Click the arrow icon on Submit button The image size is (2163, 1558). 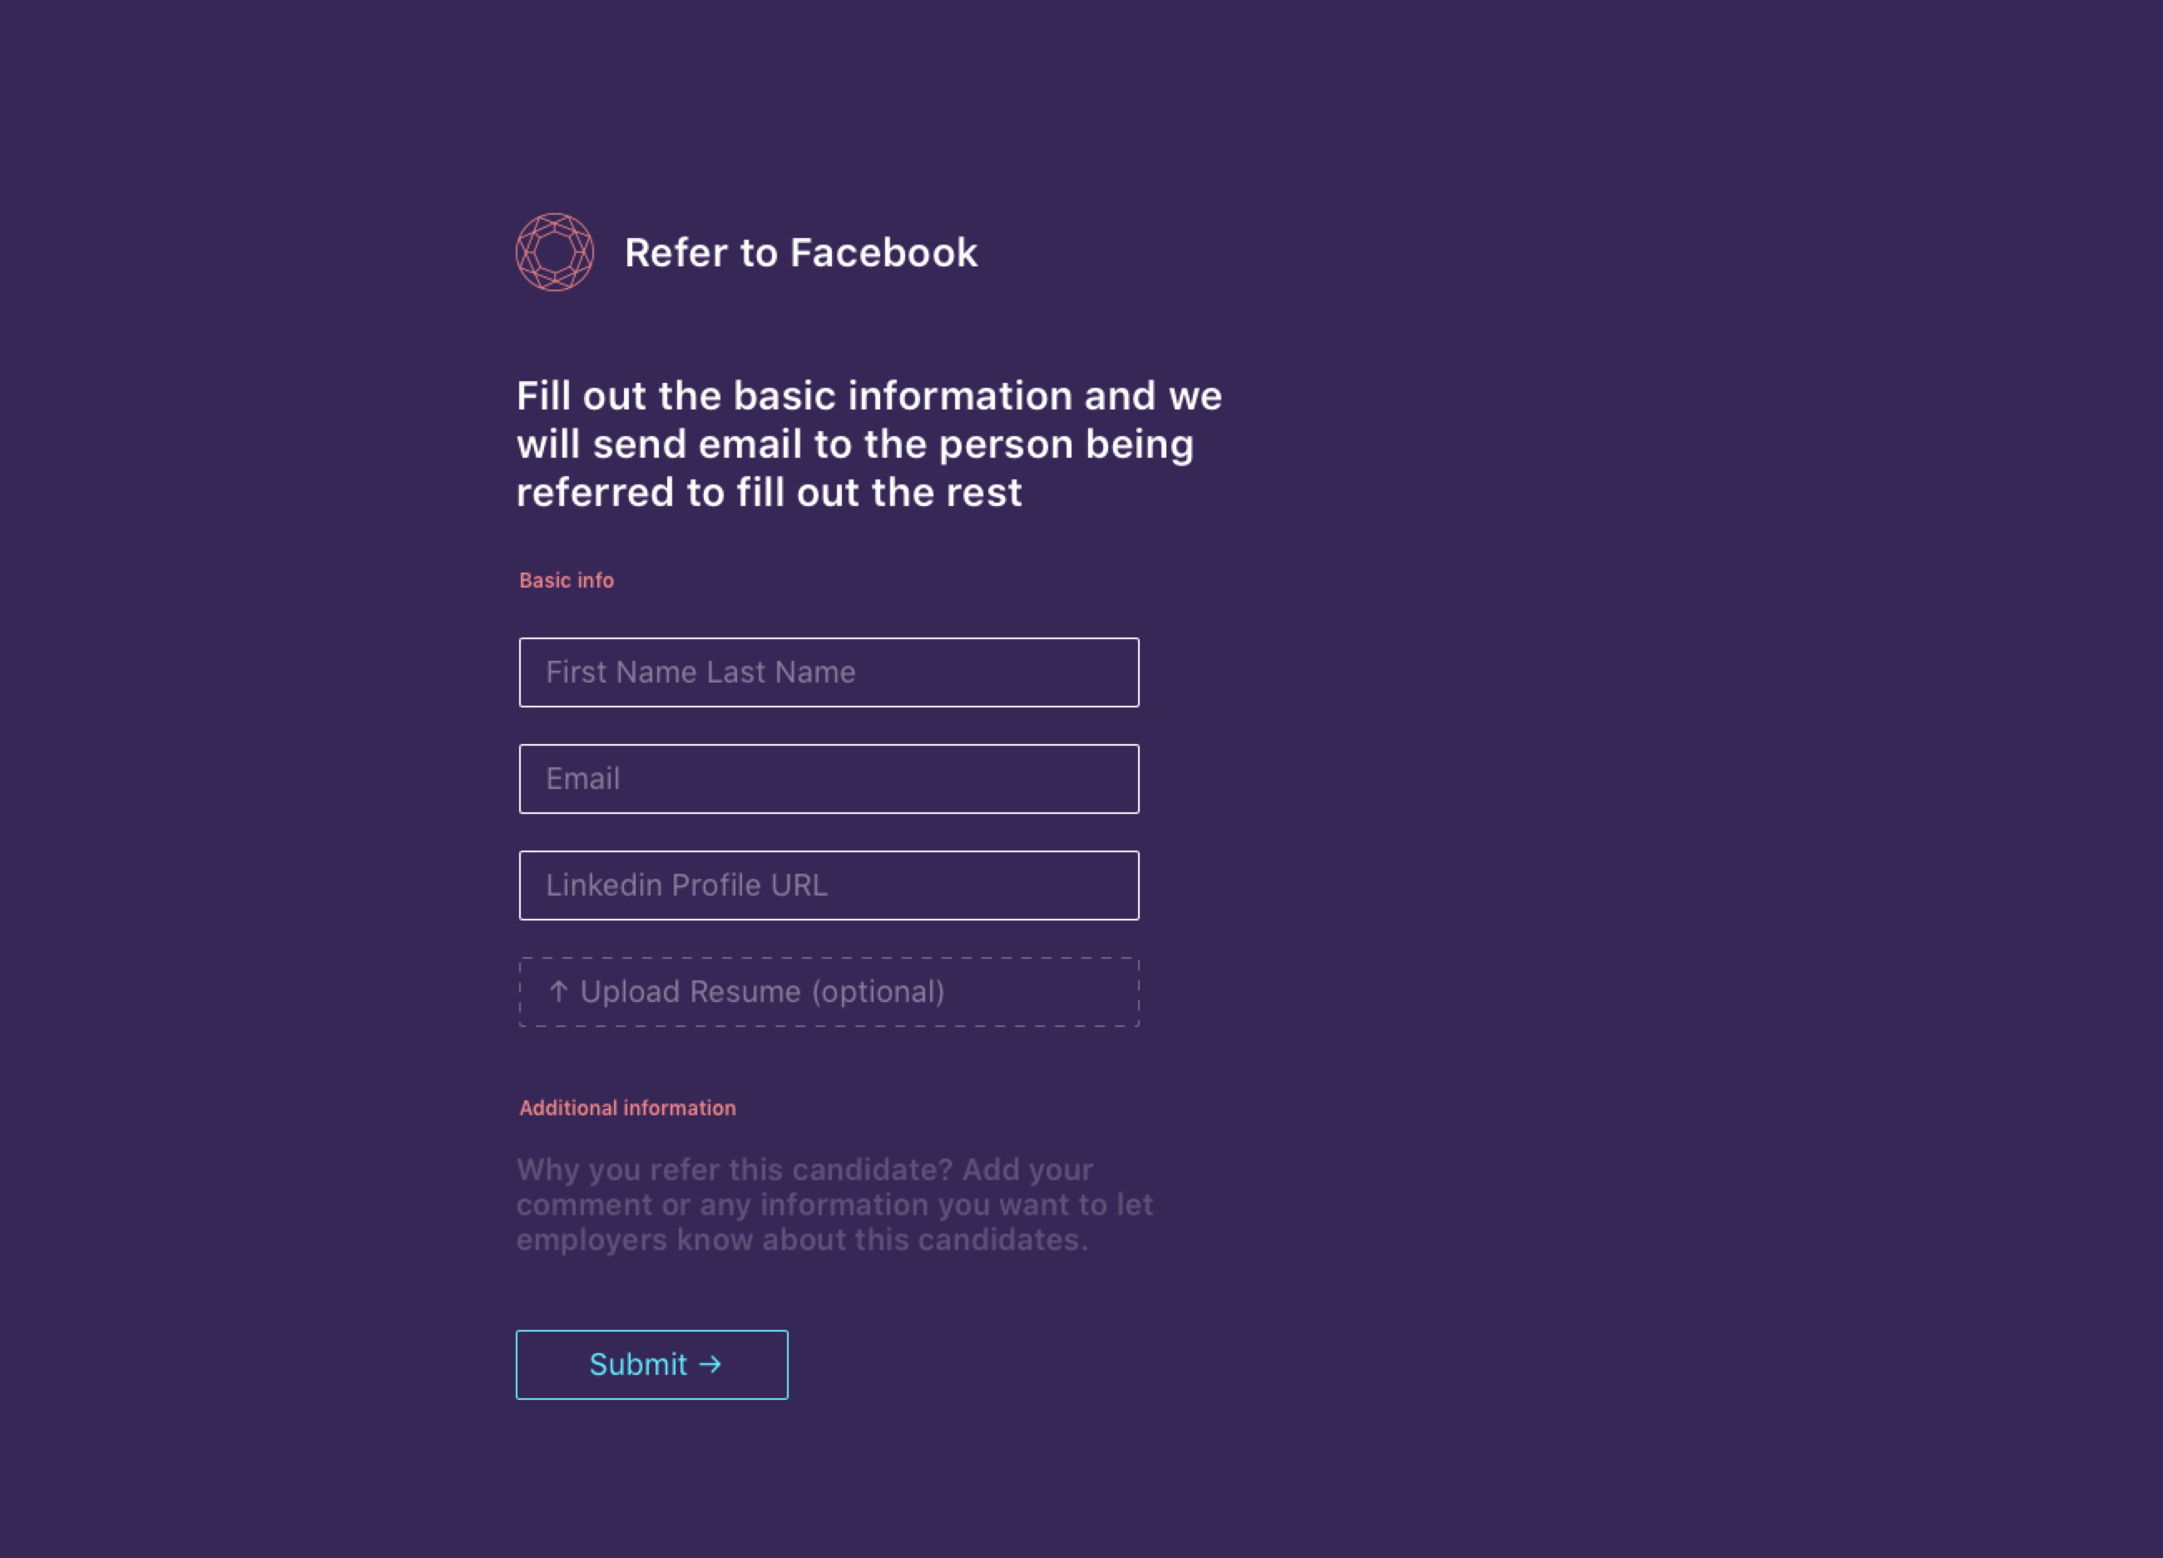point(710,1364)
